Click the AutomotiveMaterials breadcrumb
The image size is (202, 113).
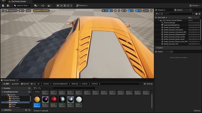[60, 84]
